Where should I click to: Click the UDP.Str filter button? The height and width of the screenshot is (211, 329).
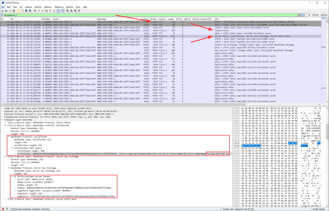(x=324, y=15)
